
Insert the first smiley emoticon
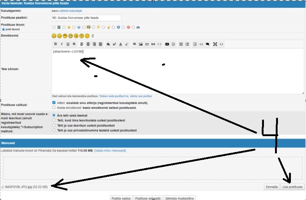(x=54, y=36)
